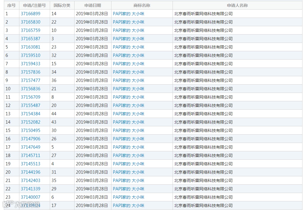The height and width of the screenshot is (210, 304).
Task: Open application number 37159510
Action: coord(31,55)
